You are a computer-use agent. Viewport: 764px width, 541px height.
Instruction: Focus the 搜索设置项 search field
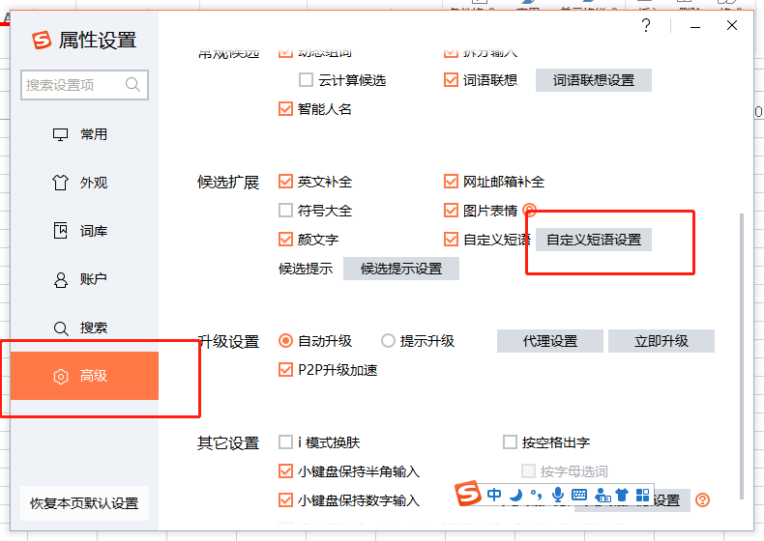pos(84,85)
